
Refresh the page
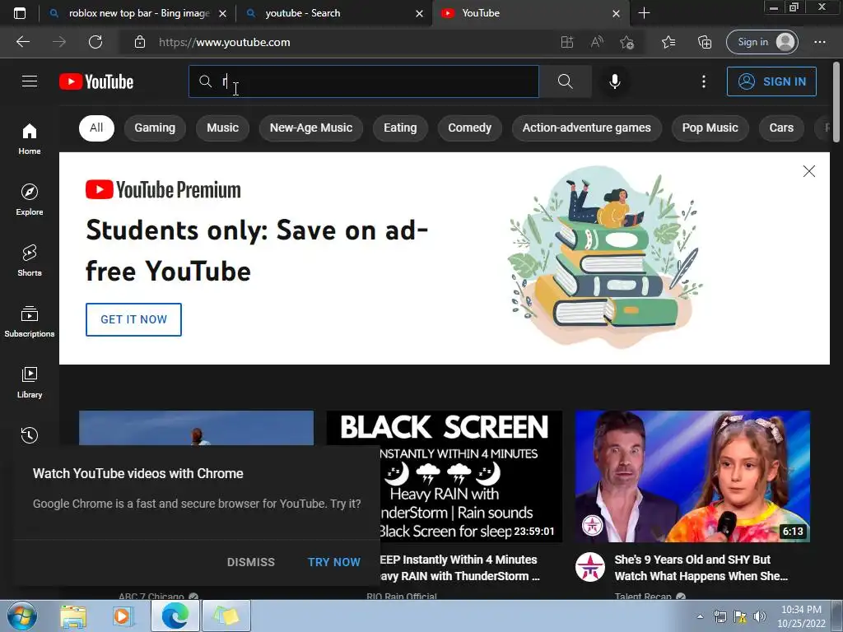pos(95,42)
